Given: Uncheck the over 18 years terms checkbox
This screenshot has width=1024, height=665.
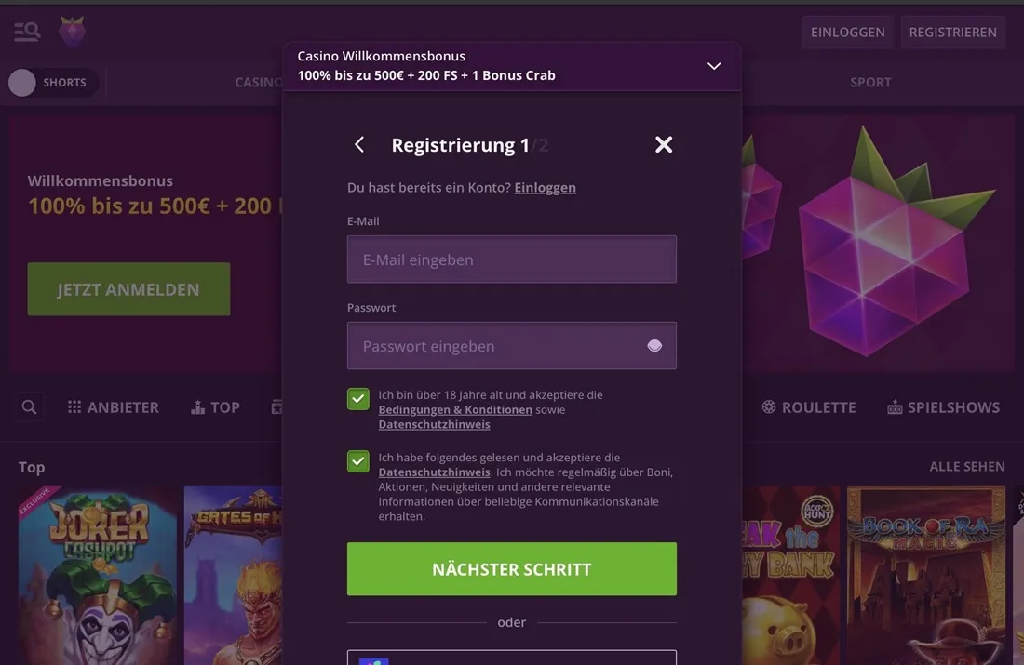Looking at the screenshot, I should pyautogui.click(x=358, y=399).
